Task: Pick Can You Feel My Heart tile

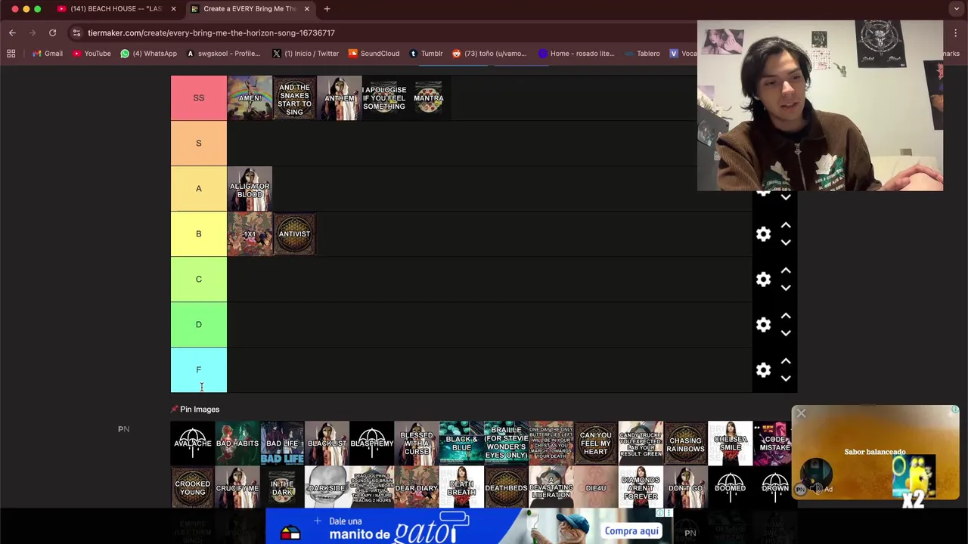Action: coord(596,444)
